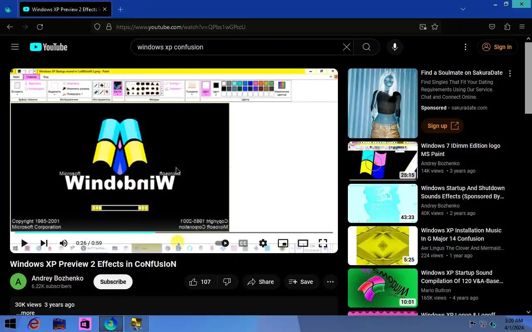Like the video with thumbs up

200,282
